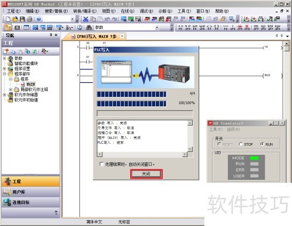The height and width of the screenshot is (226, 292).
Task: Click the 简体中文 status bar entry
Action: click(x=94, y=222)
